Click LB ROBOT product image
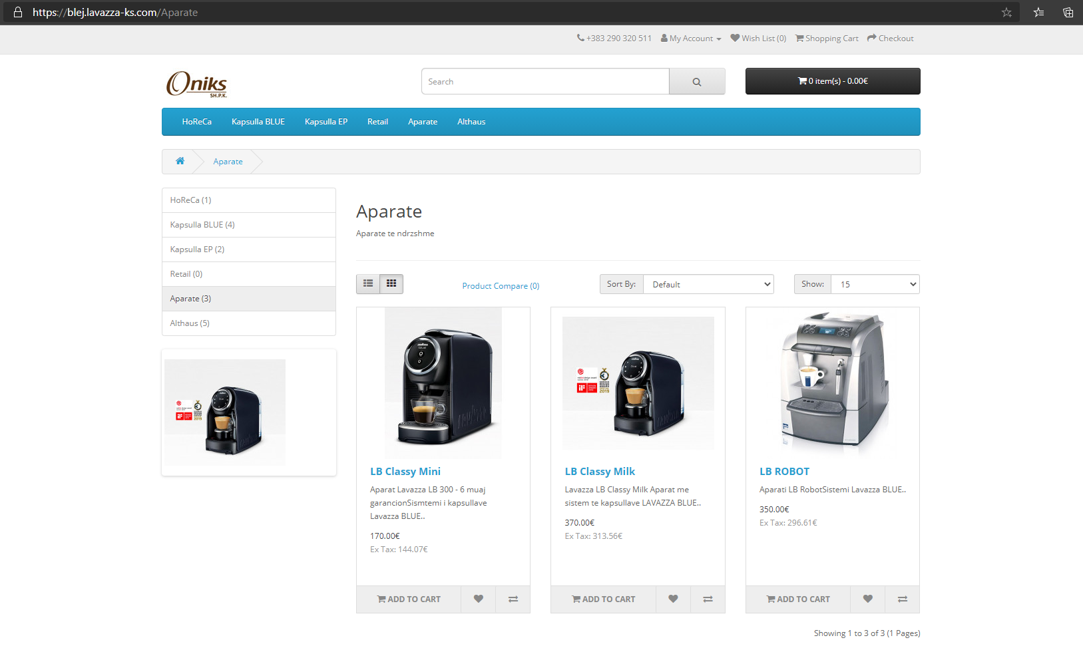 (x=833, y=383)
